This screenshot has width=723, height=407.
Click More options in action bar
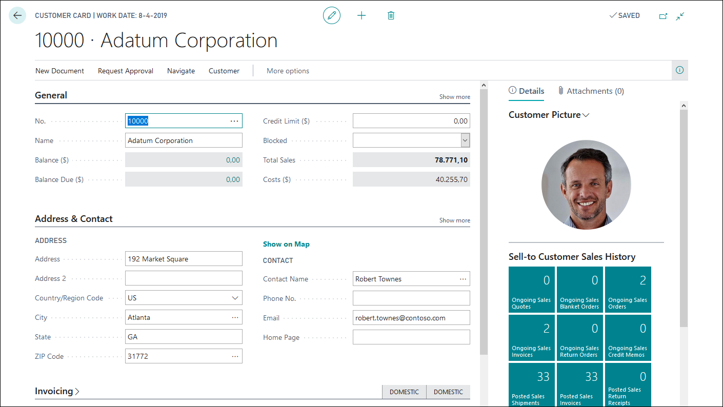click(x=288, y=71)
